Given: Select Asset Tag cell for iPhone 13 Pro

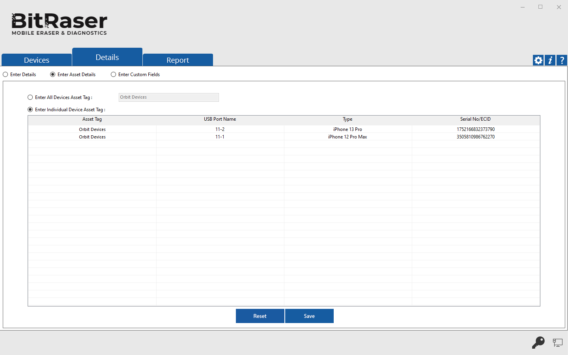Looking at the screenshot, I should tap(92, 129).
